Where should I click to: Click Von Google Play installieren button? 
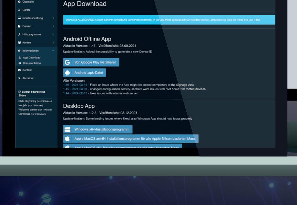pyautogui.click(x=91, y=62)
